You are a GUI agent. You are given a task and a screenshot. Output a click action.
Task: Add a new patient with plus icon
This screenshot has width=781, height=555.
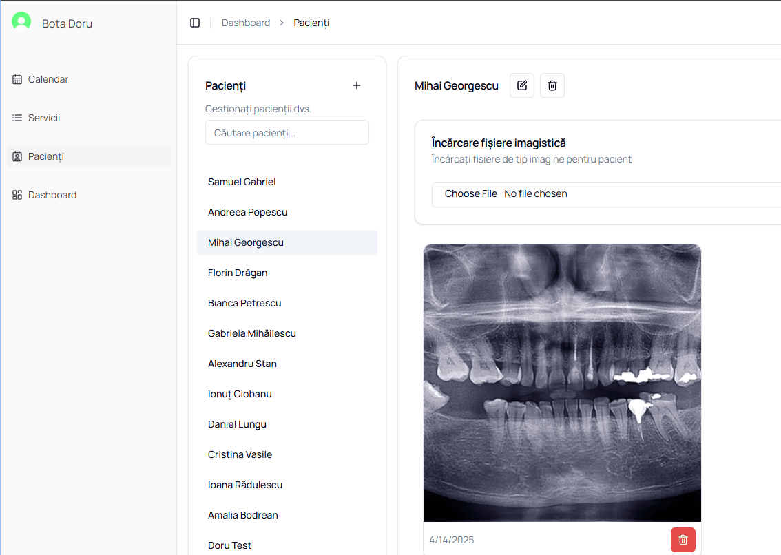[x=357, y=85]
